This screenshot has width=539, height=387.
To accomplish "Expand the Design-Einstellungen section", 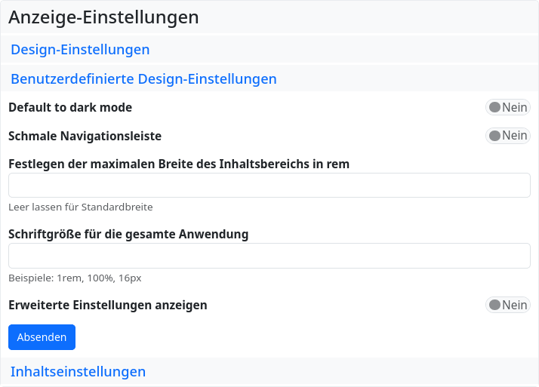I will (80, 50).
